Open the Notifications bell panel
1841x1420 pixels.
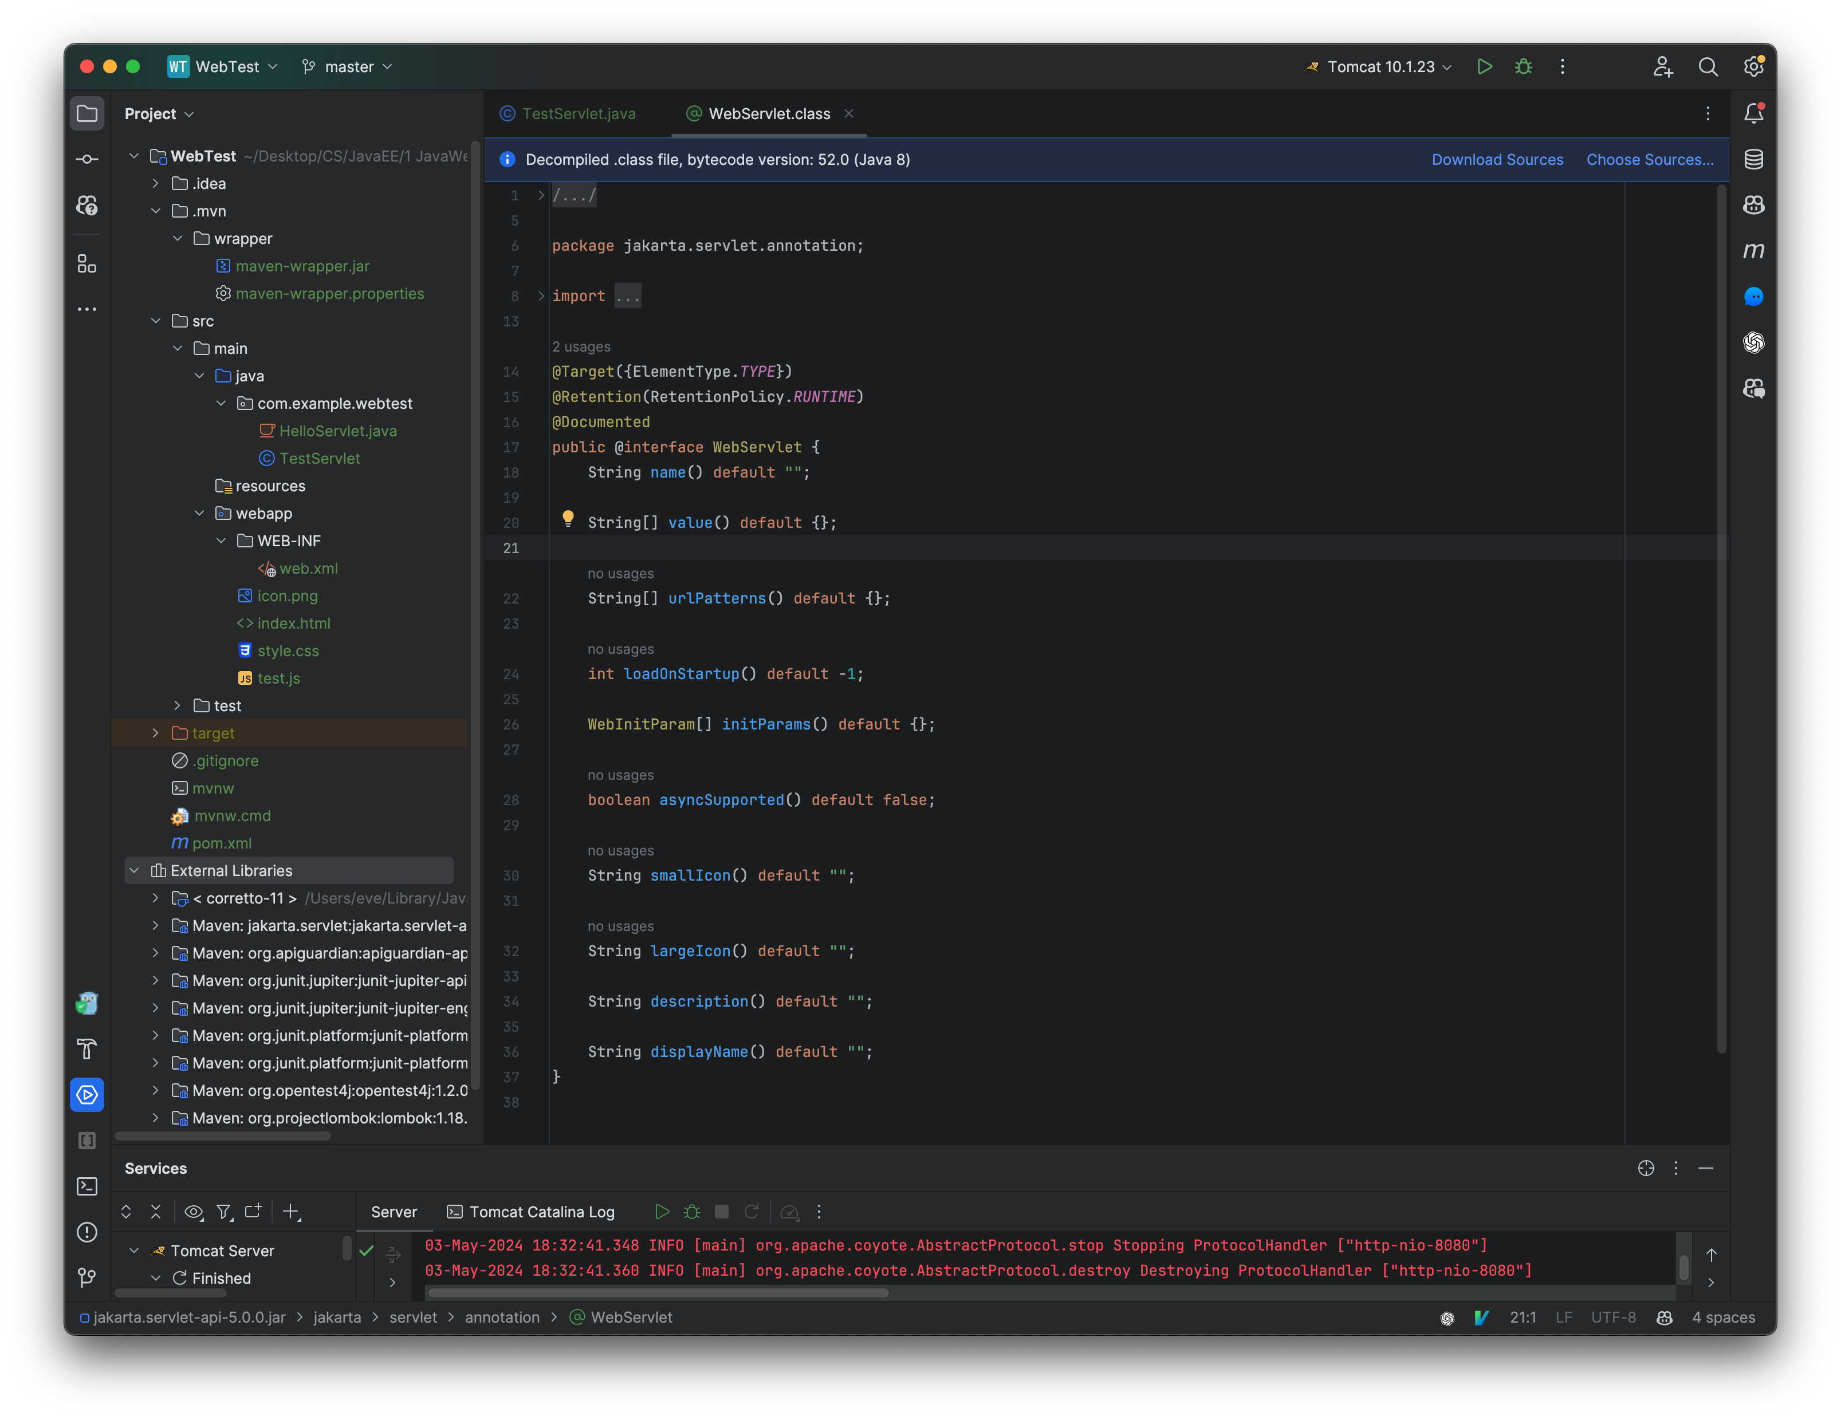click(x=1753, y=112)
